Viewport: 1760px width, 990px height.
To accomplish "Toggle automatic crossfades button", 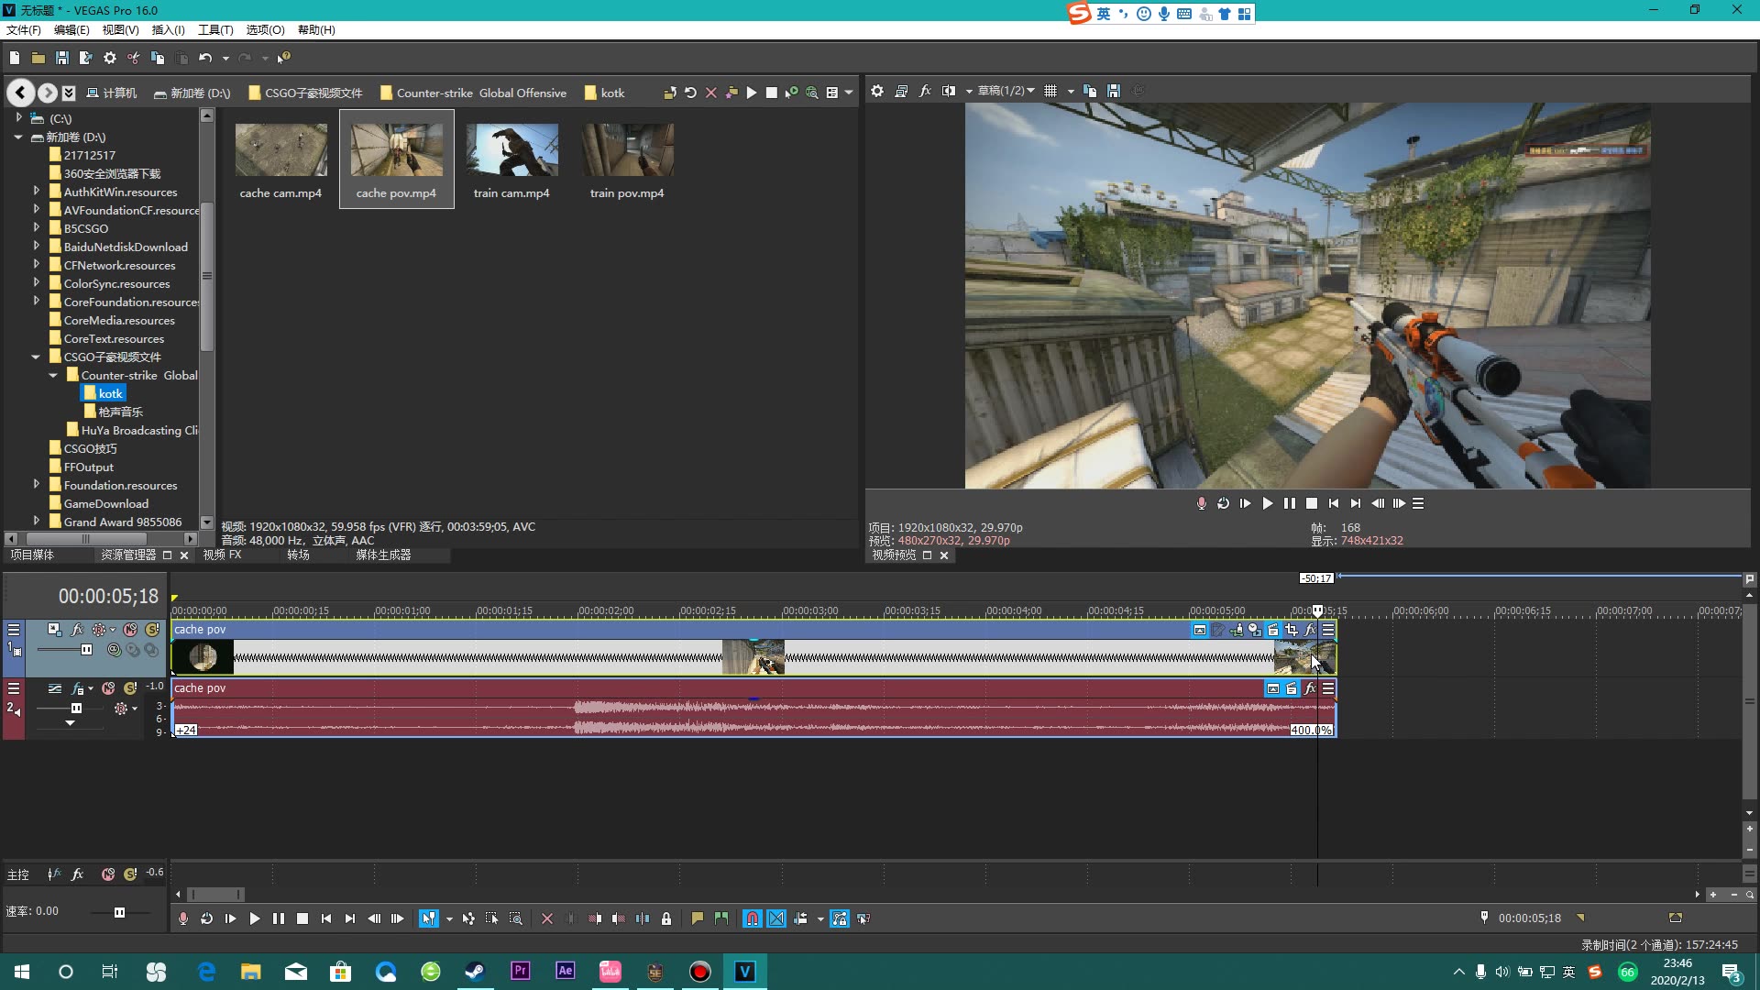I will [x=776, y=918].
